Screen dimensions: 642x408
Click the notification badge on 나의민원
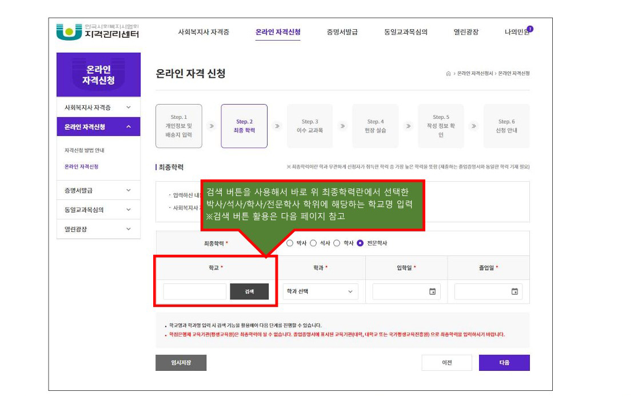click(530, 29)
